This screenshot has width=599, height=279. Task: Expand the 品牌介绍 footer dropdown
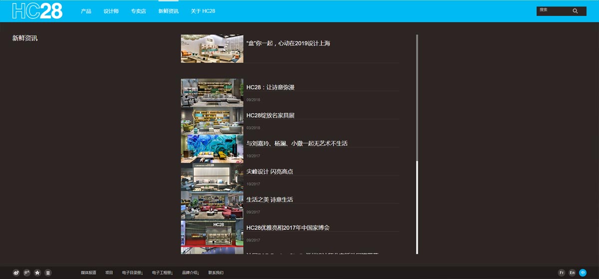[190, 273]
